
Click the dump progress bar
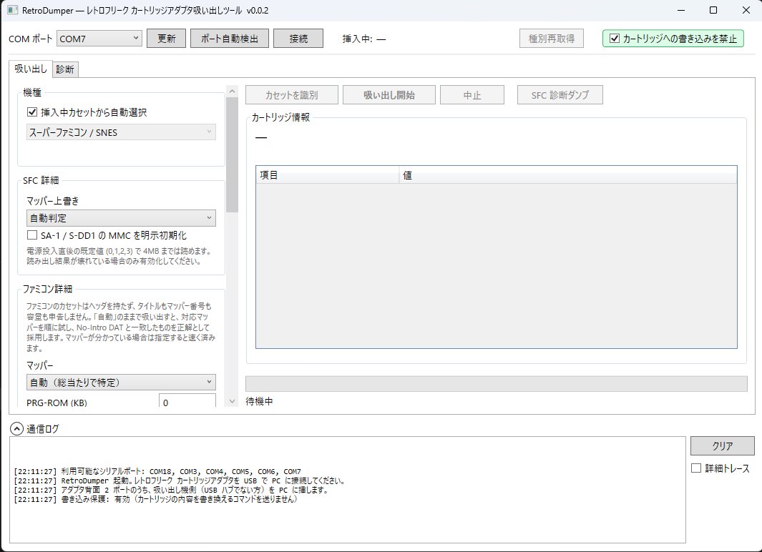click(x=496, y=383)
